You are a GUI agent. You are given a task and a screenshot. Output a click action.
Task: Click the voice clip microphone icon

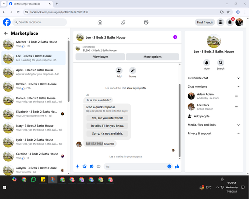77,166
